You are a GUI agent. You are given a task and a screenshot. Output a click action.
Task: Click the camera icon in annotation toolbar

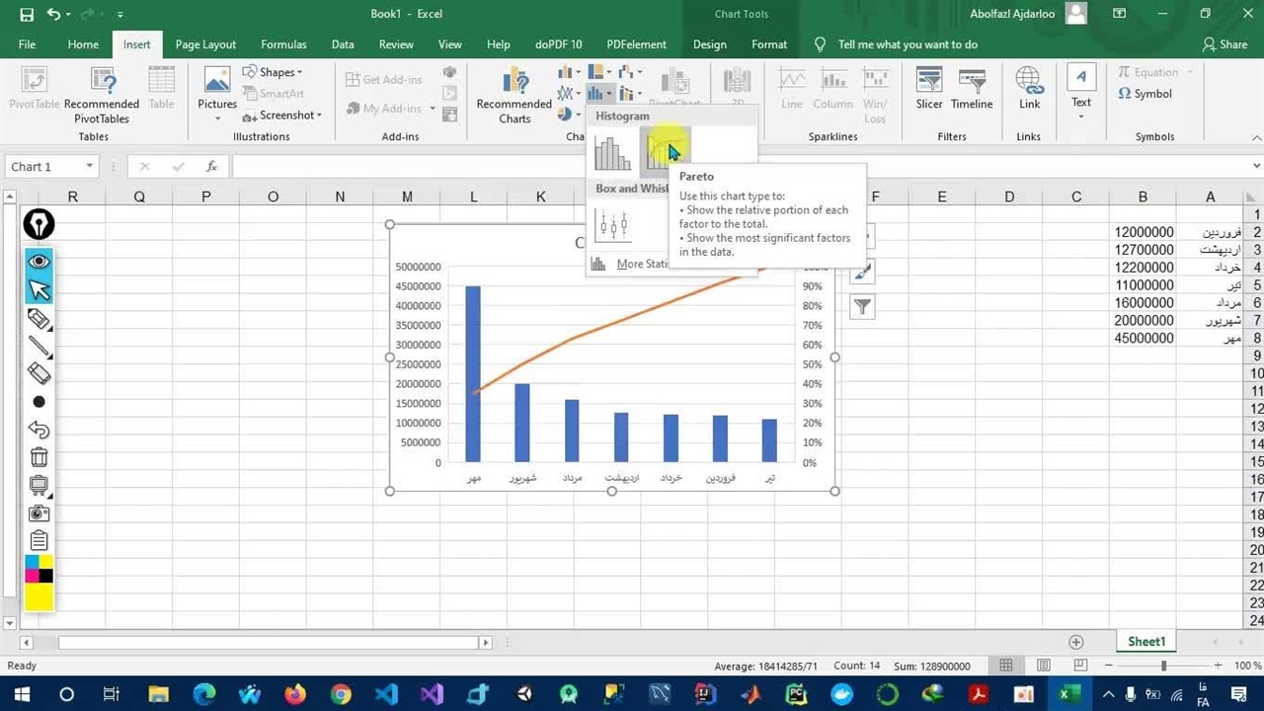[39, 513]
